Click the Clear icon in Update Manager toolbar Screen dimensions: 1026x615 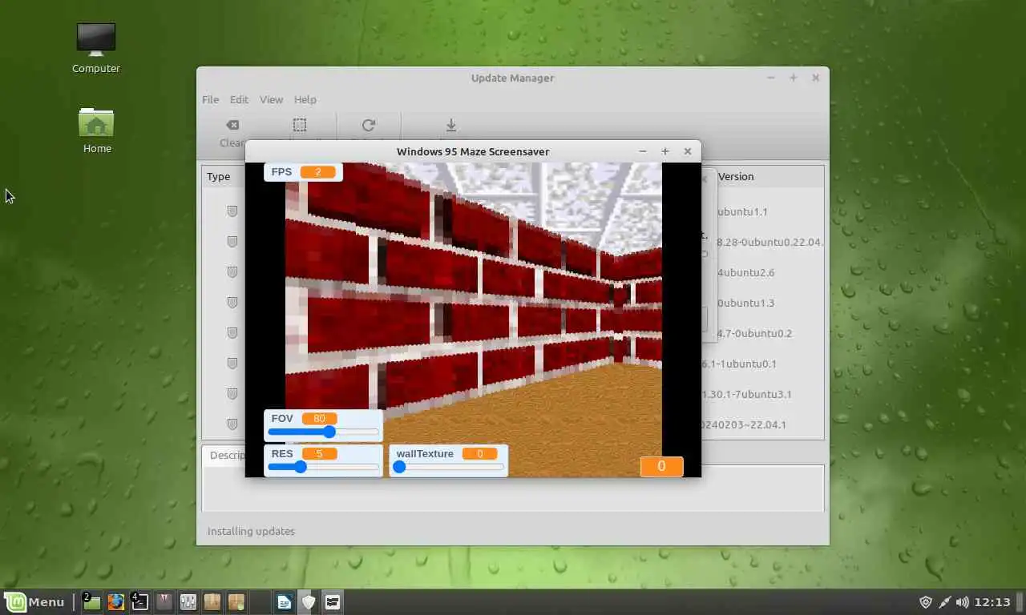(x=232, y=125)
